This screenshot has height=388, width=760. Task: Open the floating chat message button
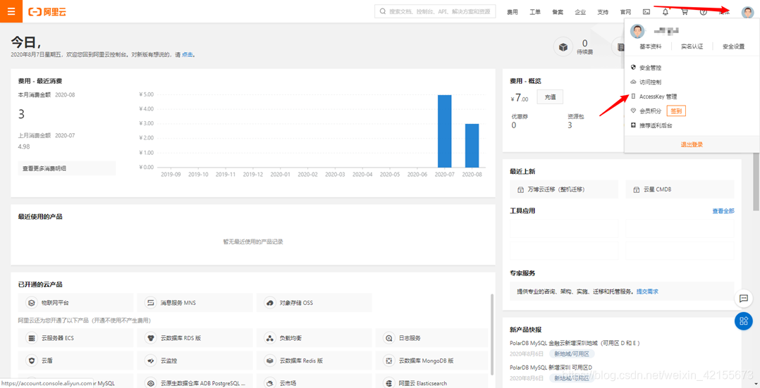click(x=744, y=299)
